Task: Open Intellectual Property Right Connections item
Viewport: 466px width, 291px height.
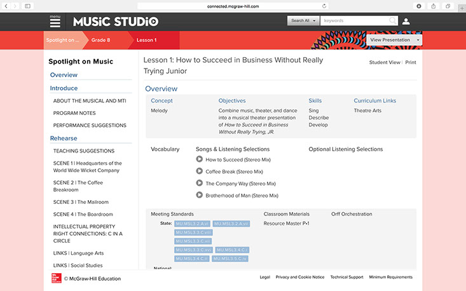Action: [x=88, y=233]
